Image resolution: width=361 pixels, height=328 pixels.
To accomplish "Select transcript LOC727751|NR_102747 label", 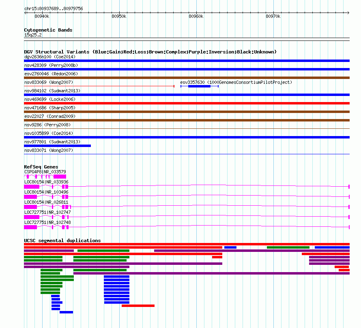I will click(47, 212).
